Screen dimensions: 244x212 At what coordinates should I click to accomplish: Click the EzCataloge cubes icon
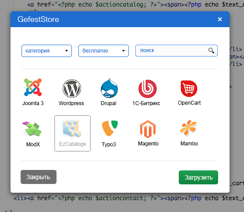pos(72,128)
